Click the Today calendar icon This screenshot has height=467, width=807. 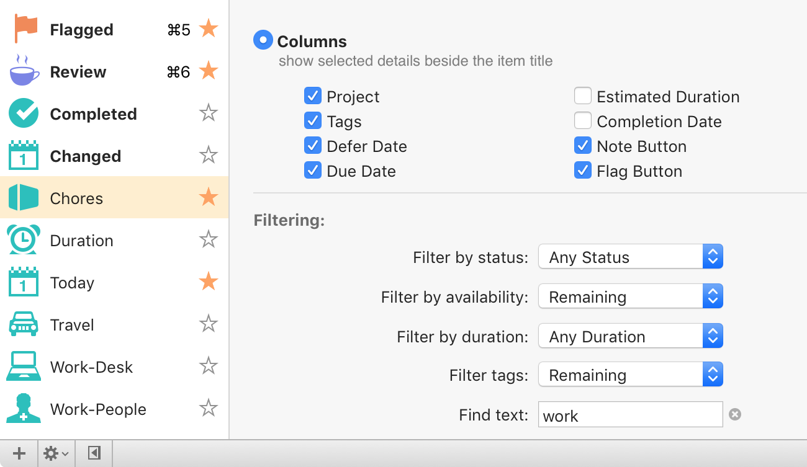pyautogui.click(x=24, y=282)
